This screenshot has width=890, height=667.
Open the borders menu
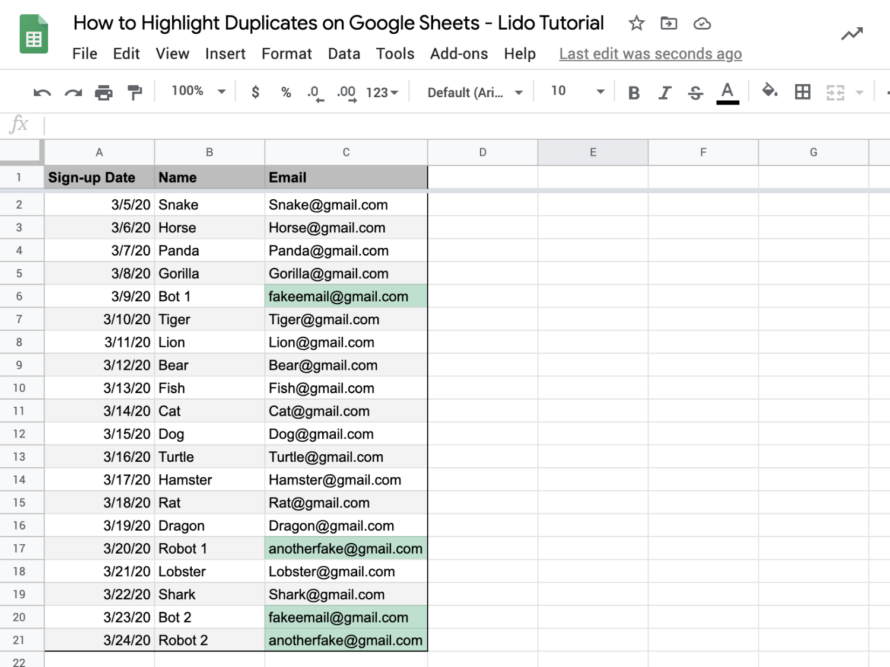(802, 92)
